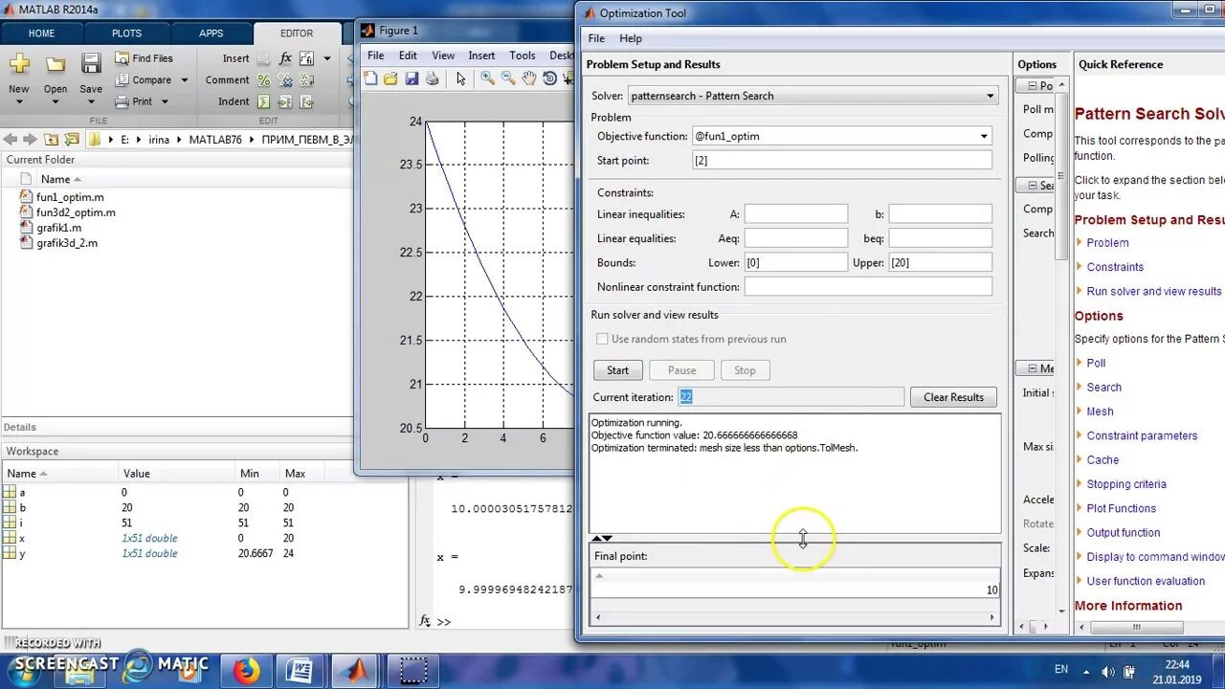Select Zoom In tool in Figure 1
1225x689 pixels.
(x=487, y=78)
